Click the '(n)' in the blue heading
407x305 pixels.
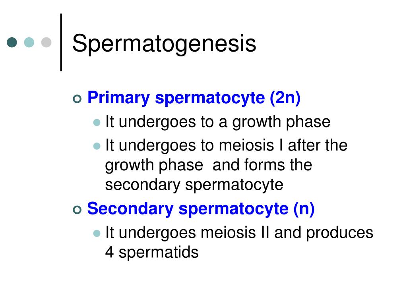point(304,209)
